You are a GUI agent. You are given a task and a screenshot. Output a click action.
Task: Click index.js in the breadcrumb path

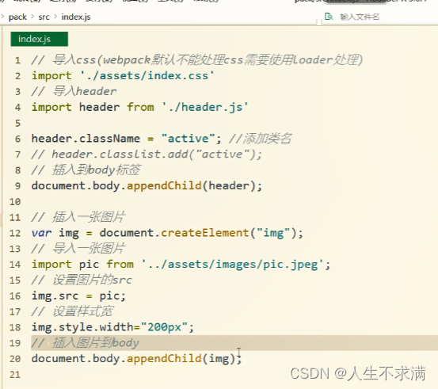[76, 17]
